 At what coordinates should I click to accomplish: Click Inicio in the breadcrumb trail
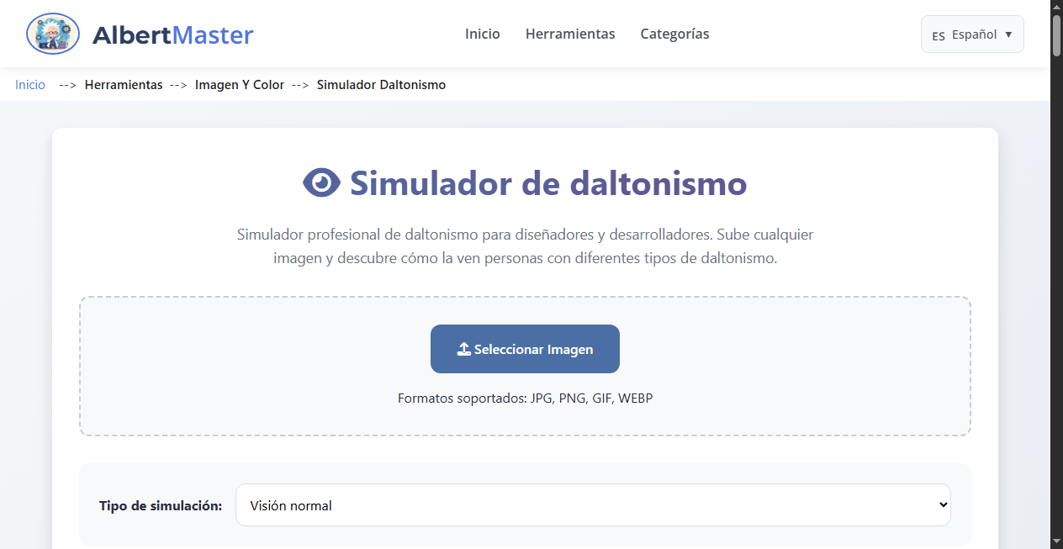point(29,85)
